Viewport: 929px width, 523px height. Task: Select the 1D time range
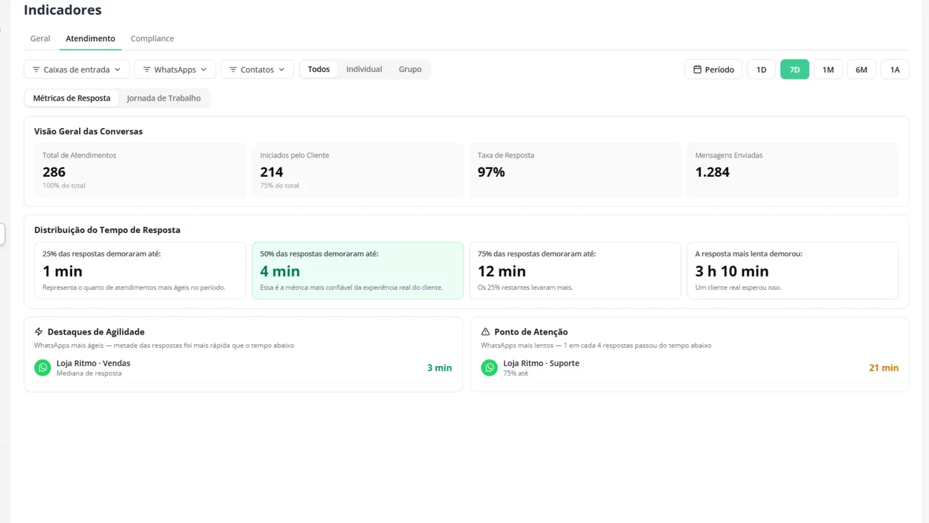(x=761, y=69)
